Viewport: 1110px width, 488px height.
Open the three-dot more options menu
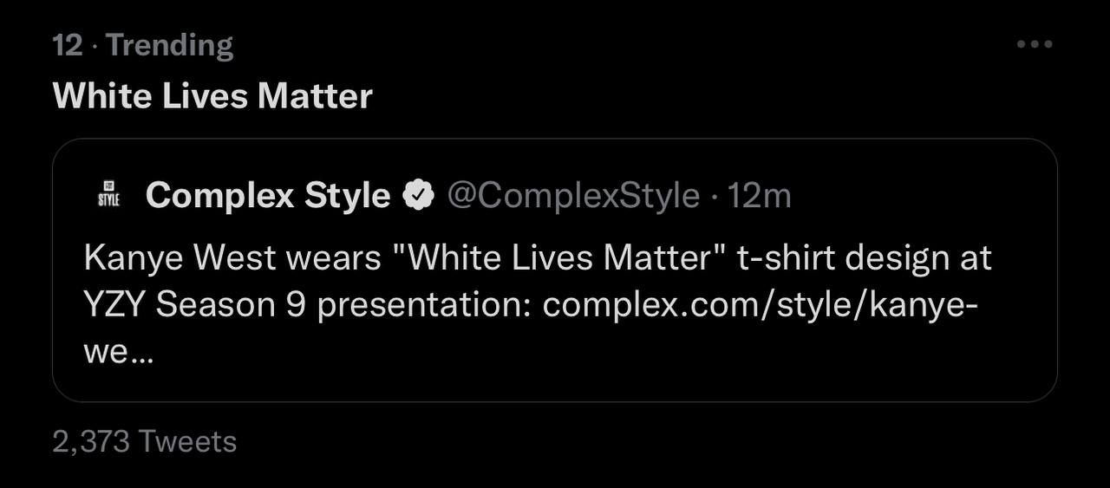click(x=1034, y=44)
